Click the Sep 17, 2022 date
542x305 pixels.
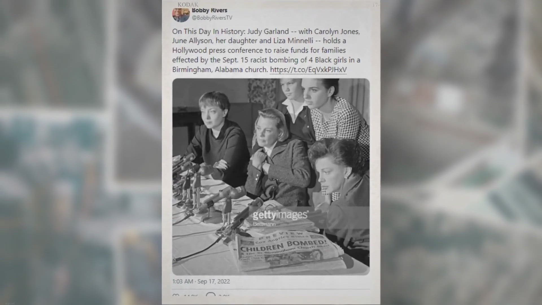214,282
